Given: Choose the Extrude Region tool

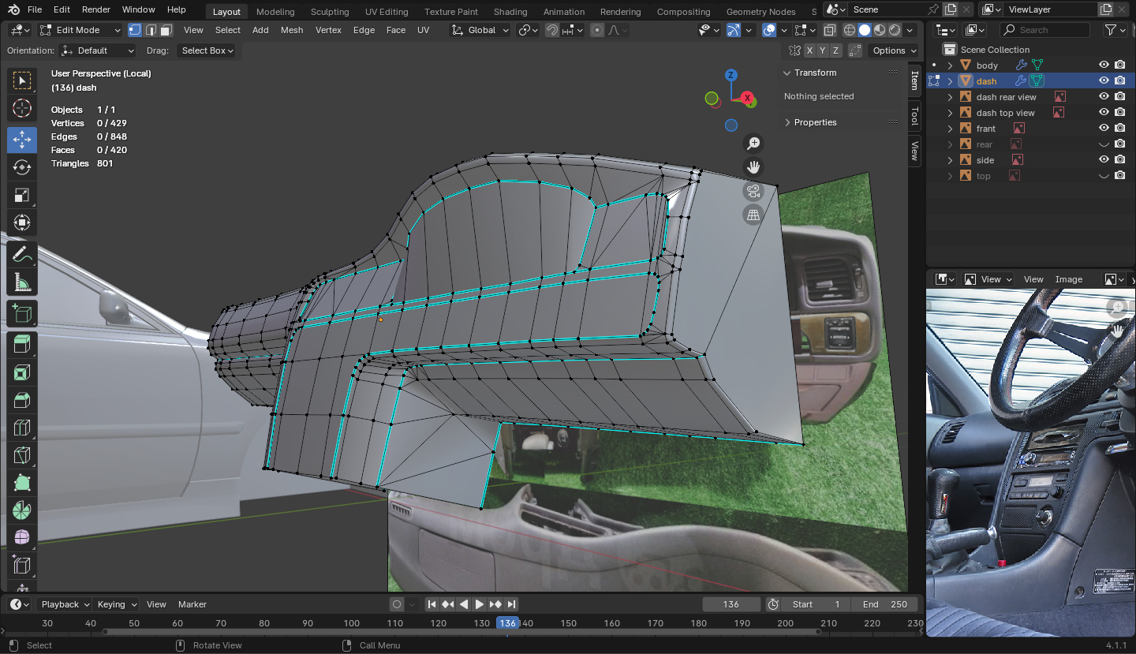Looking at the screenshot, I should point(22,344).
